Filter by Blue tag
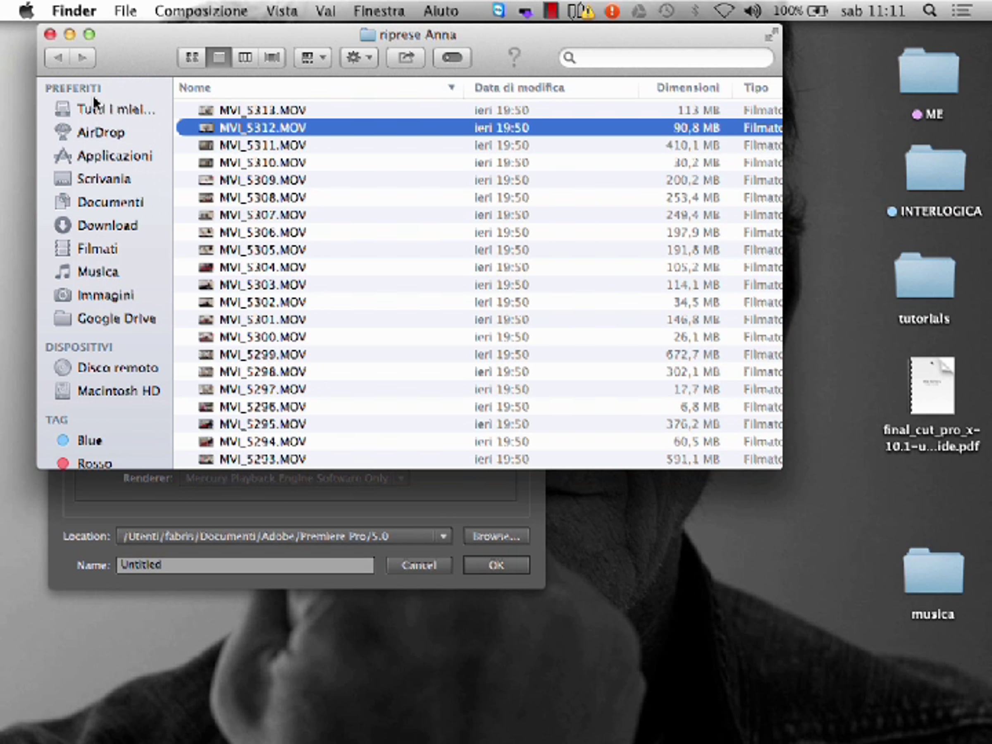Screen dimensions: 992x744 click(x=89, y=441)
